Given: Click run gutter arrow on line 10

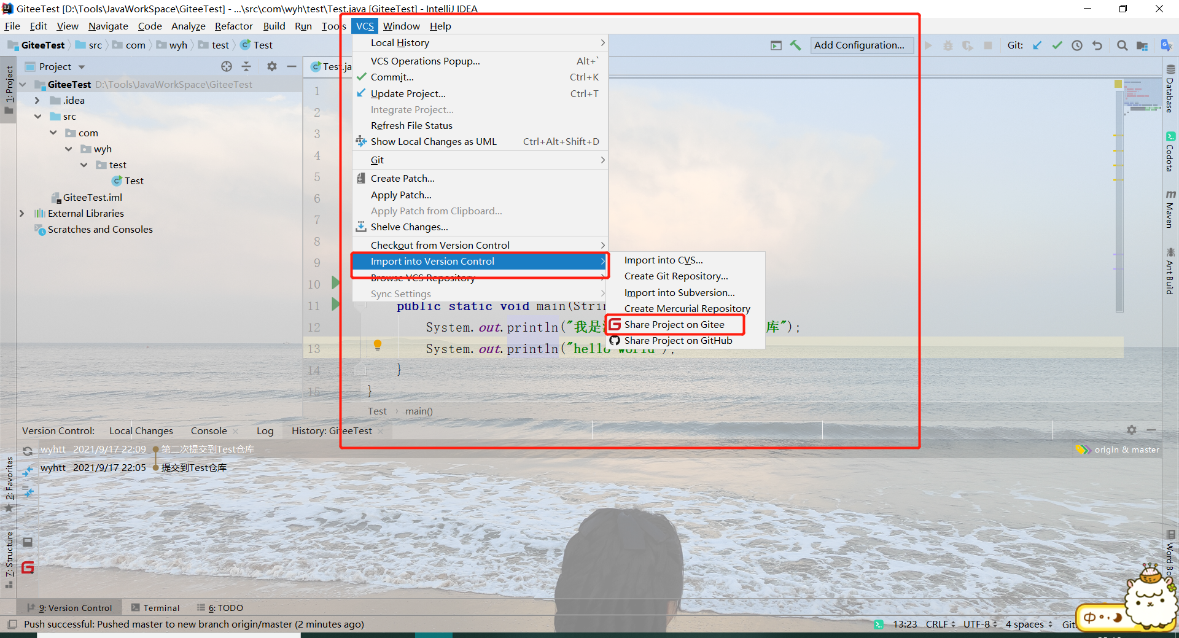Looking at the screenshot, I should tap(335, 283).
